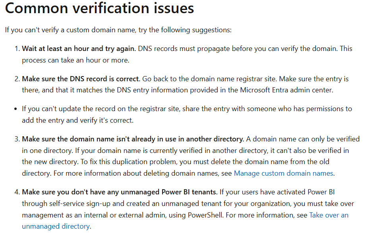The image size is (370, 243).
Task: Click list number 4 marker
Action: (17, 192)
